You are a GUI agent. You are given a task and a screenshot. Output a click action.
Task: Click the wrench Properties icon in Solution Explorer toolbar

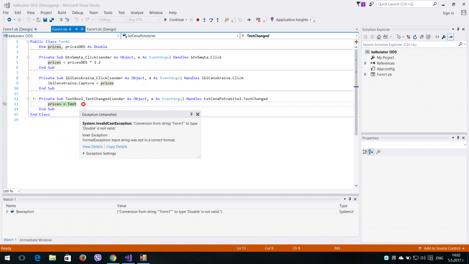[x=444, y=37]
